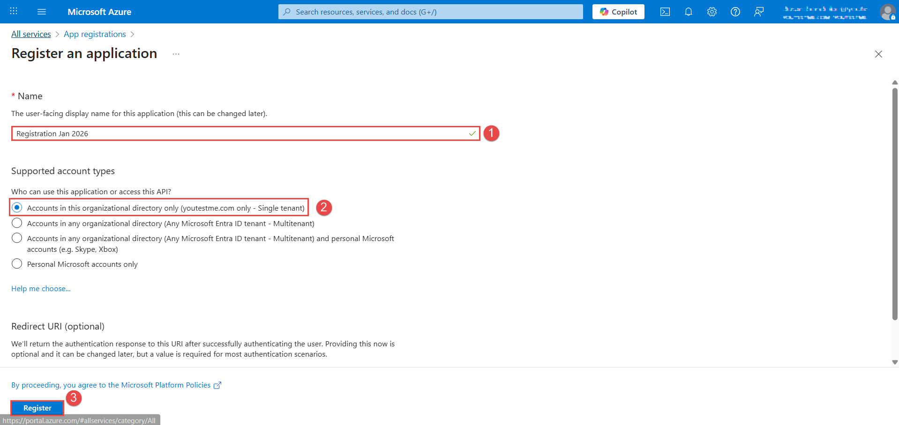
Task: Open the app launcher waffle icon
Action: point(14,11)
